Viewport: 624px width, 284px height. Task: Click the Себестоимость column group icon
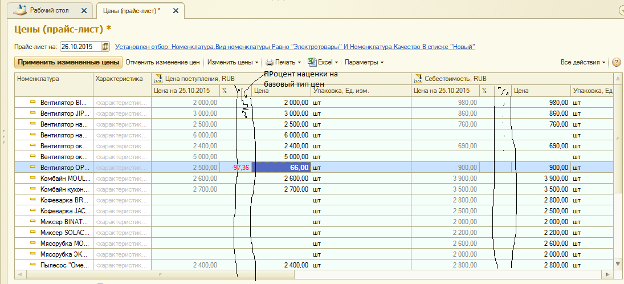click(x=418, y=79)
